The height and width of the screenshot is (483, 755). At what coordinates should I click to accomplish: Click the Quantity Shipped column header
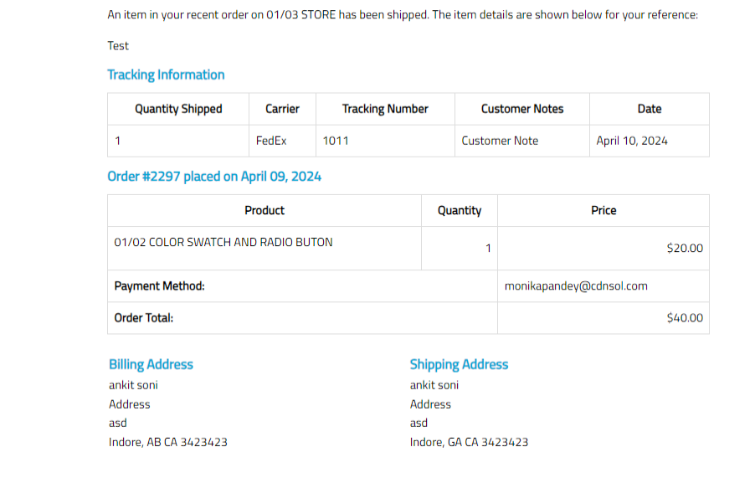pos(178,109)
